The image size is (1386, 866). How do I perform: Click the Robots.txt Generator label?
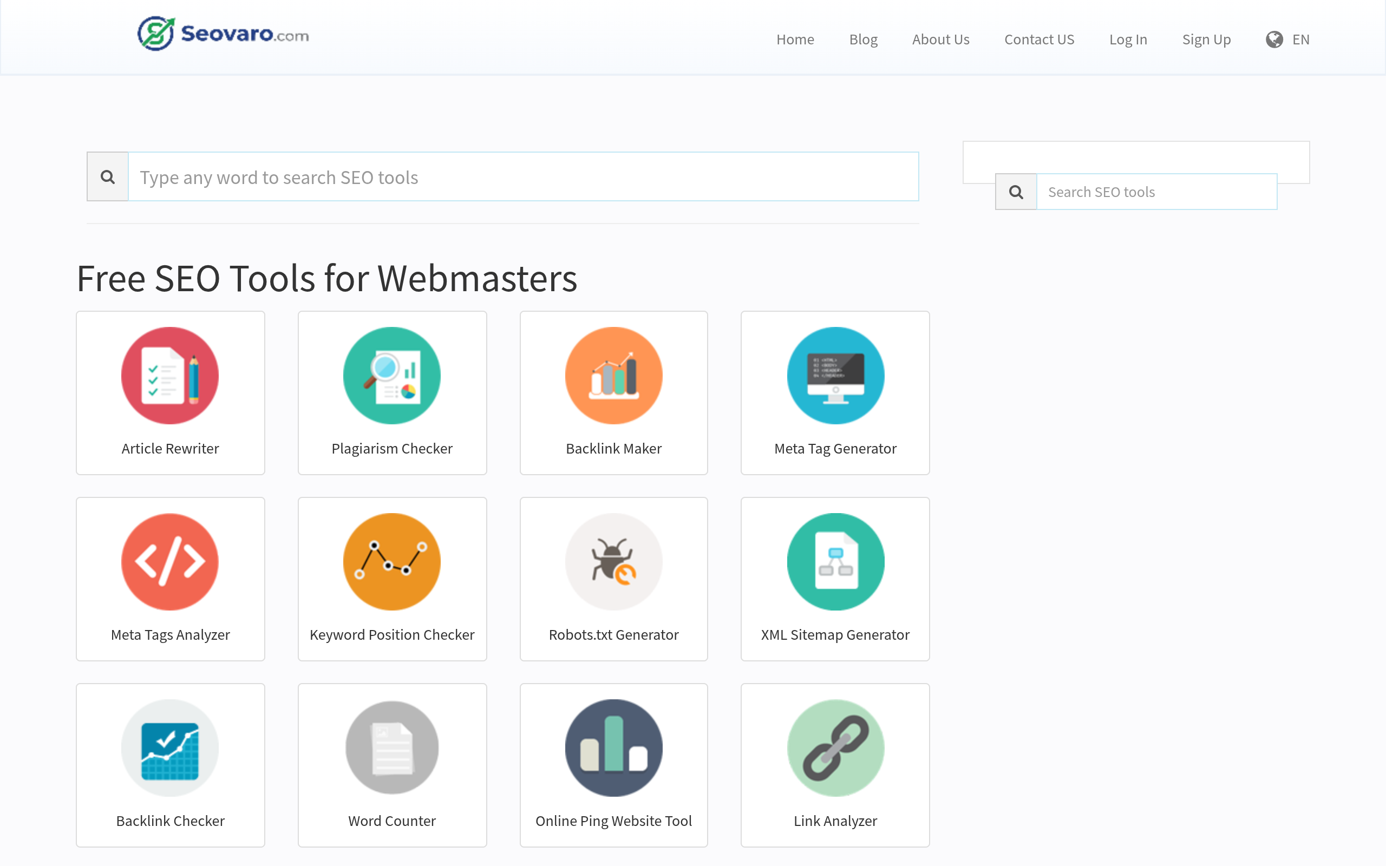click(613, 634)
